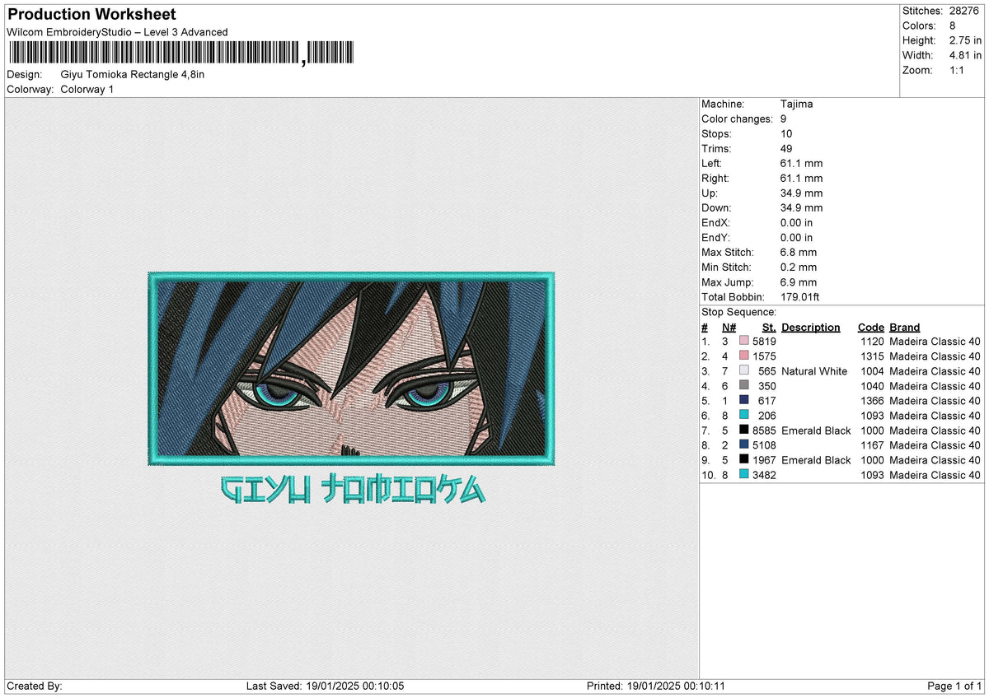Click 'Emerald Black' in the 8585-stitch row
989x698 pixels.
tap(816, 430)
